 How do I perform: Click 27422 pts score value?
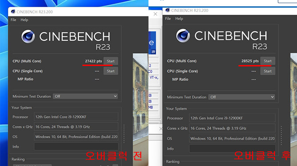94,61
